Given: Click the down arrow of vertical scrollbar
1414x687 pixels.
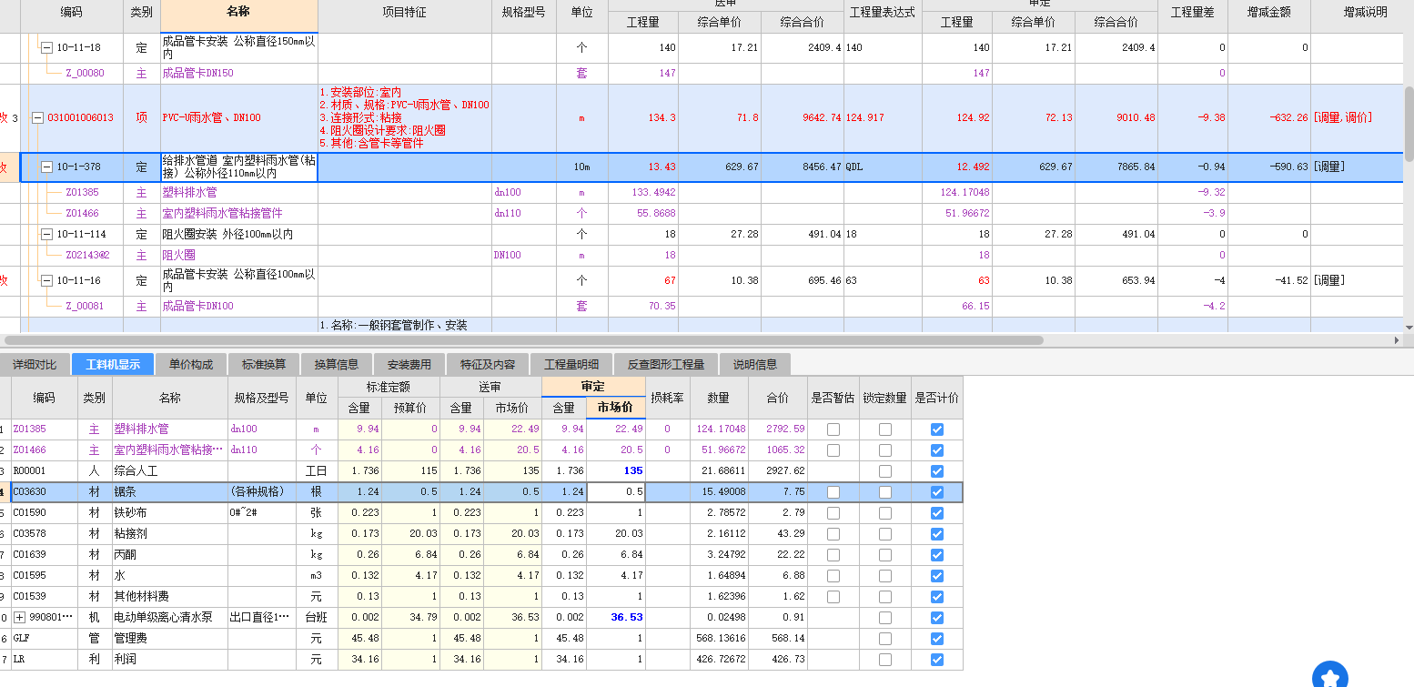Looking at the screenshot, I should [x=1409, y=328].
